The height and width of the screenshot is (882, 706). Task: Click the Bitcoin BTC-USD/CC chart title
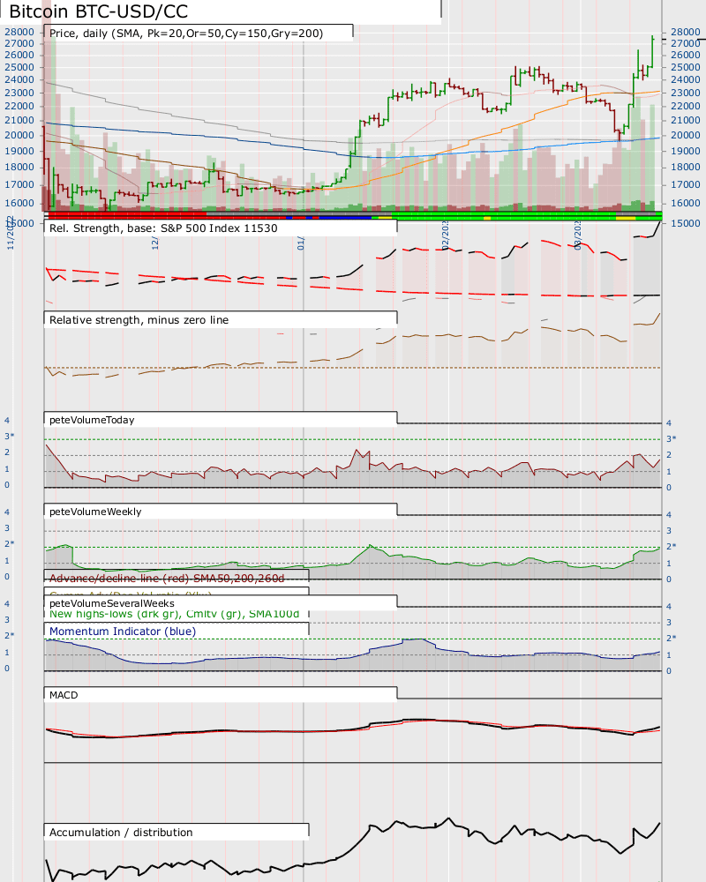(x=99, y=11)
